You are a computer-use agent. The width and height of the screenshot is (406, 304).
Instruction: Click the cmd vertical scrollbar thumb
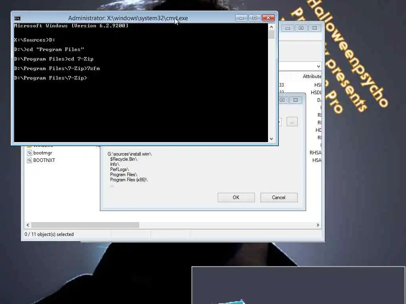click(x=271, y=35)
